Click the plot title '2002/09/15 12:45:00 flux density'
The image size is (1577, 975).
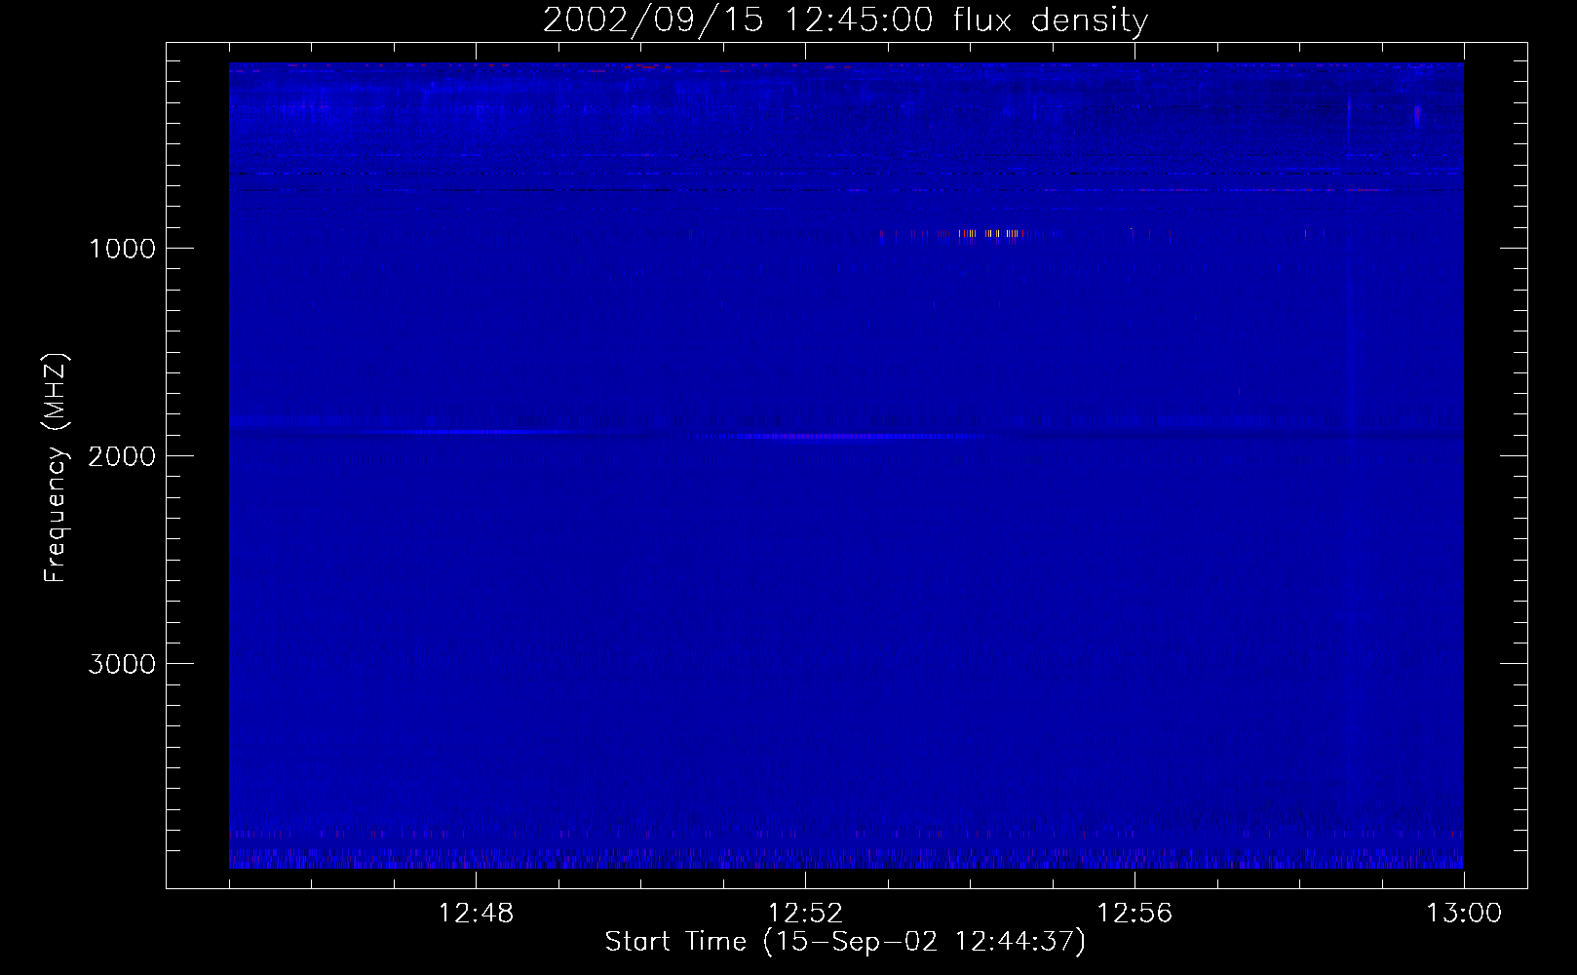coord(845,19)
